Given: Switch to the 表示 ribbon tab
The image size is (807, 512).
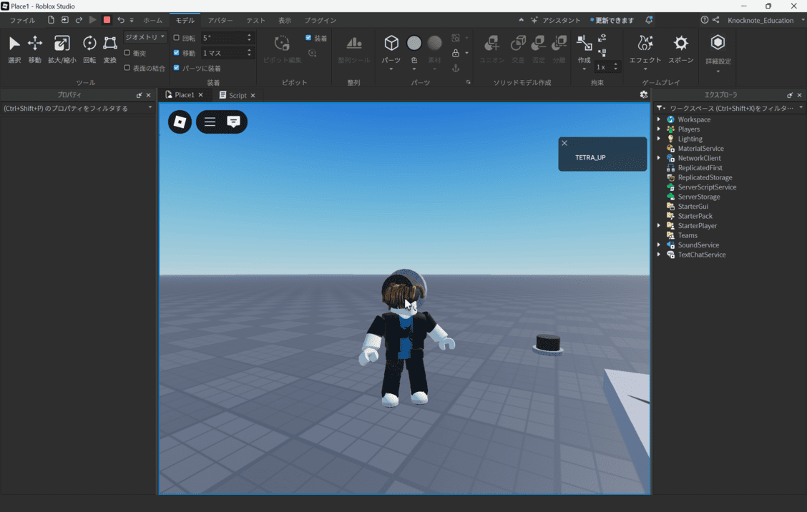Looking at the screenshot, I should point(285,20).
